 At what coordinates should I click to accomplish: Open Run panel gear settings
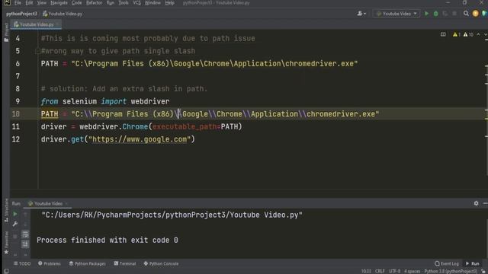click(x=476, y=203)
